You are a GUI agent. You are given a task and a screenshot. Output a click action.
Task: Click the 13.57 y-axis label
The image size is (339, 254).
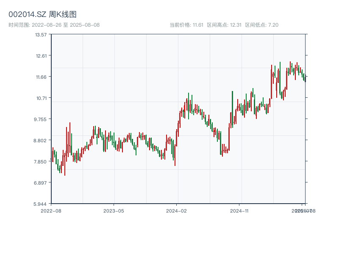click(x=41, y=35)
